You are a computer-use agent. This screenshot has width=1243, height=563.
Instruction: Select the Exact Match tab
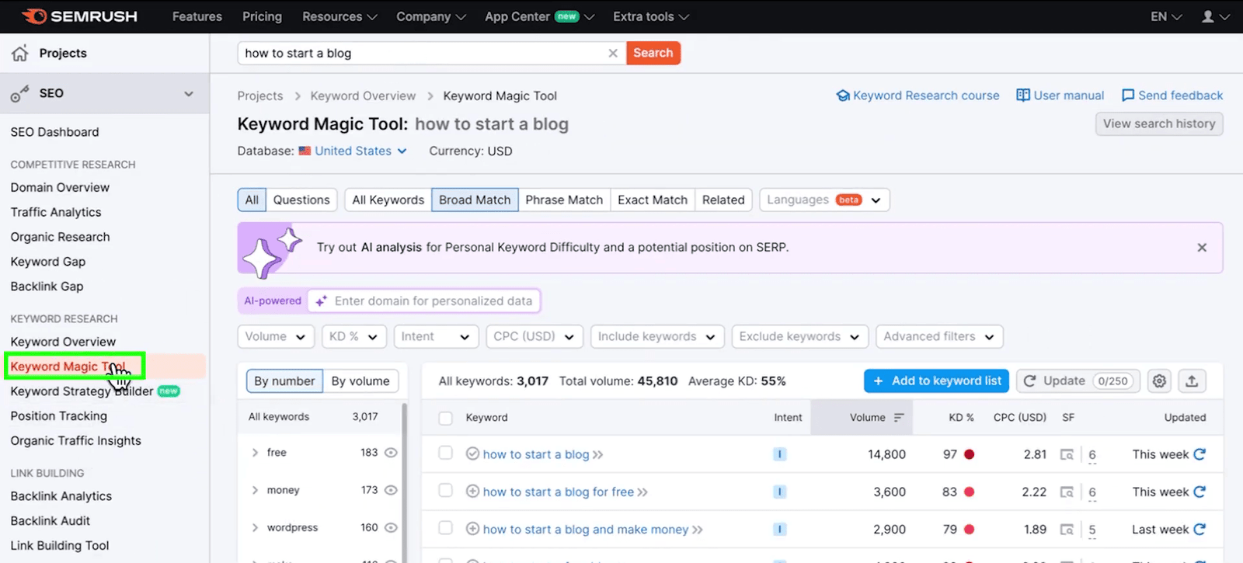pos(653,200)
